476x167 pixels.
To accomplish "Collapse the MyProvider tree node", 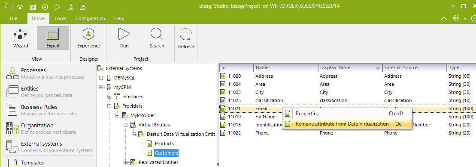I will pos(118,115).
